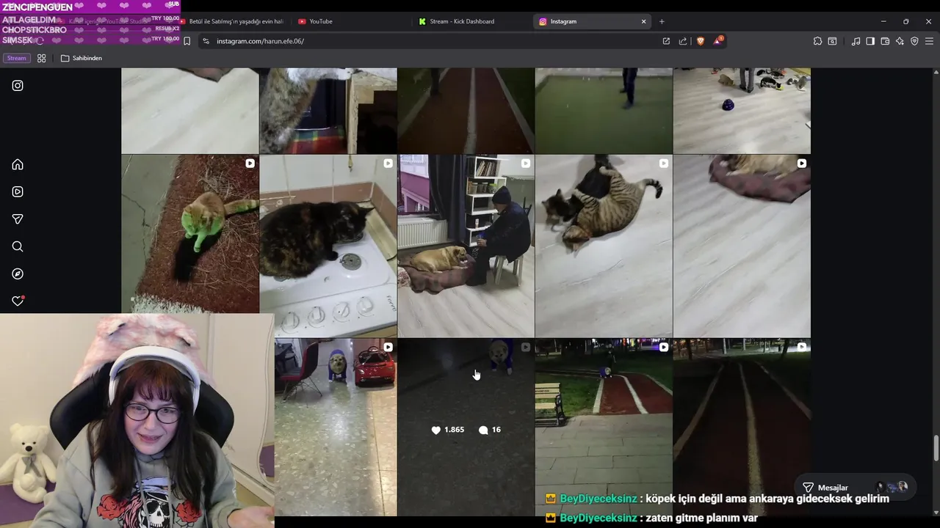Open notifications heart icon in the sidebar

tap(18, 301)
